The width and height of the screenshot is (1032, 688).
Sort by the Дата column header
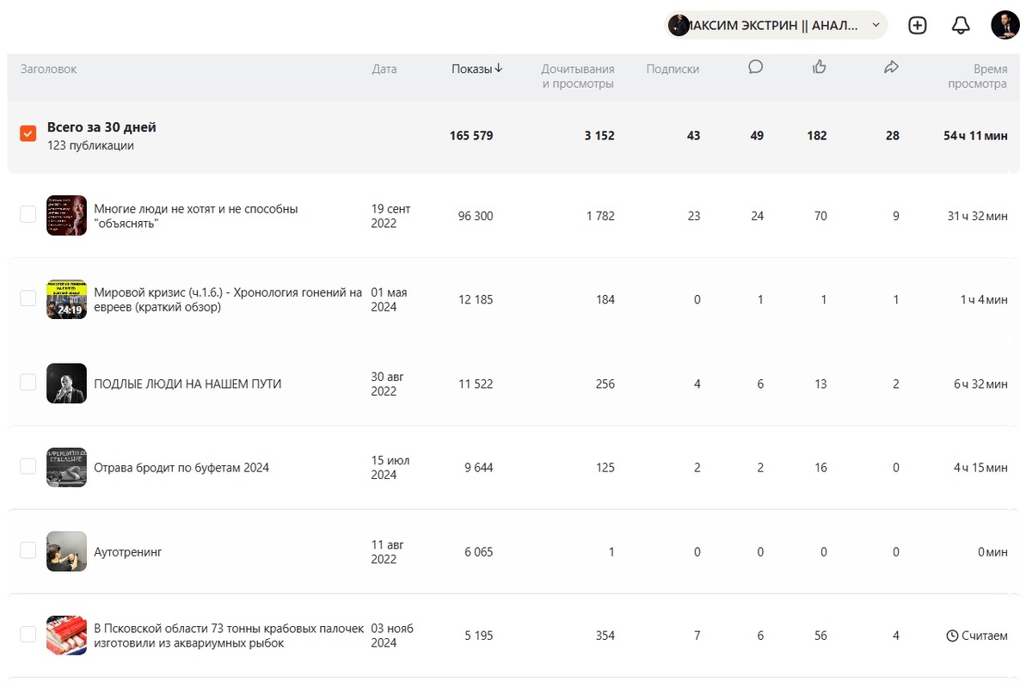(384, 69)
